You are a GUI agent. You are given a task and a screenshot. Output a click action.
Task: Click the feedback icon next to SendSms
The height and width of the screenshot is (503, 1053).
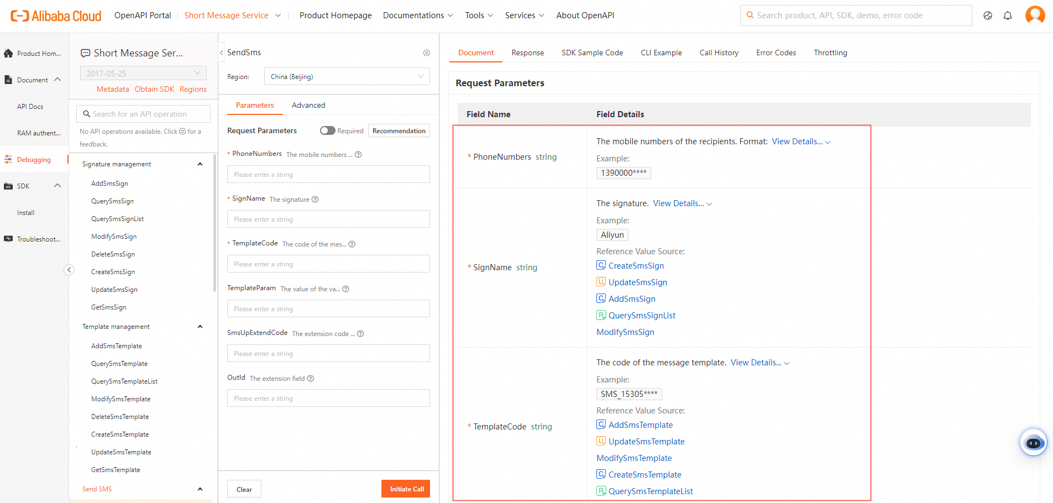click(x=427, y=53)
